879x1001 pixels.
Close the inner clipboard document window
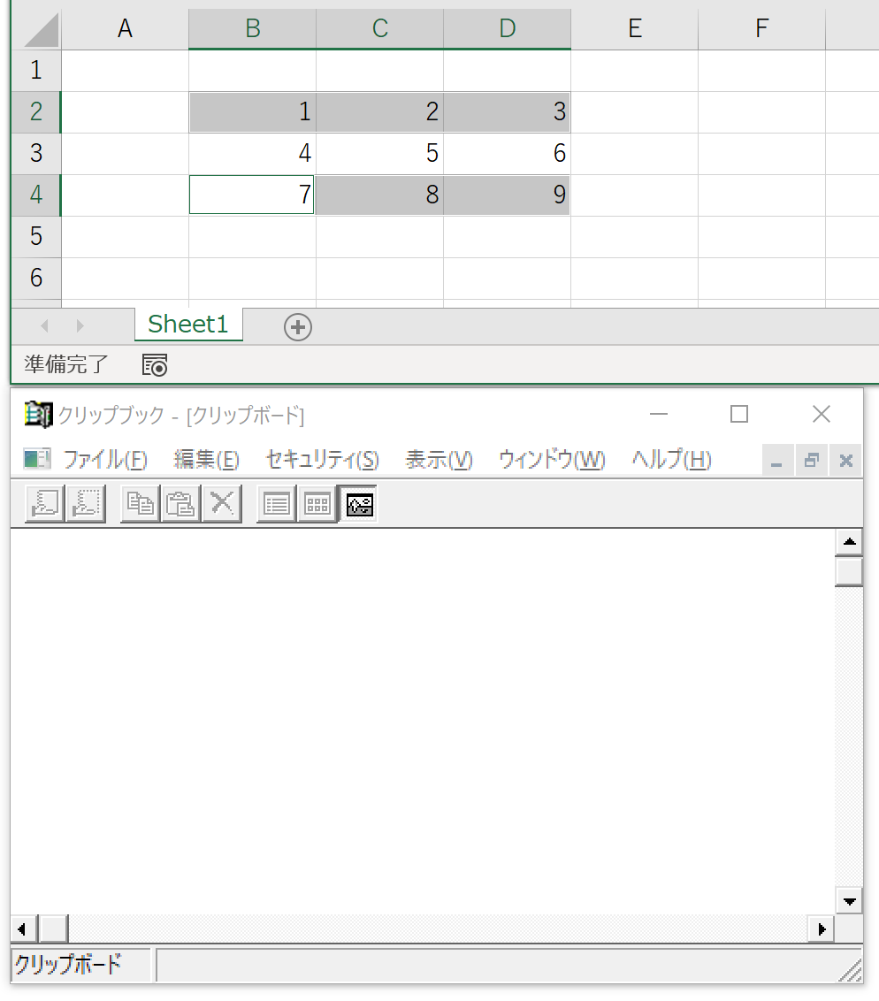coord(845,461)
